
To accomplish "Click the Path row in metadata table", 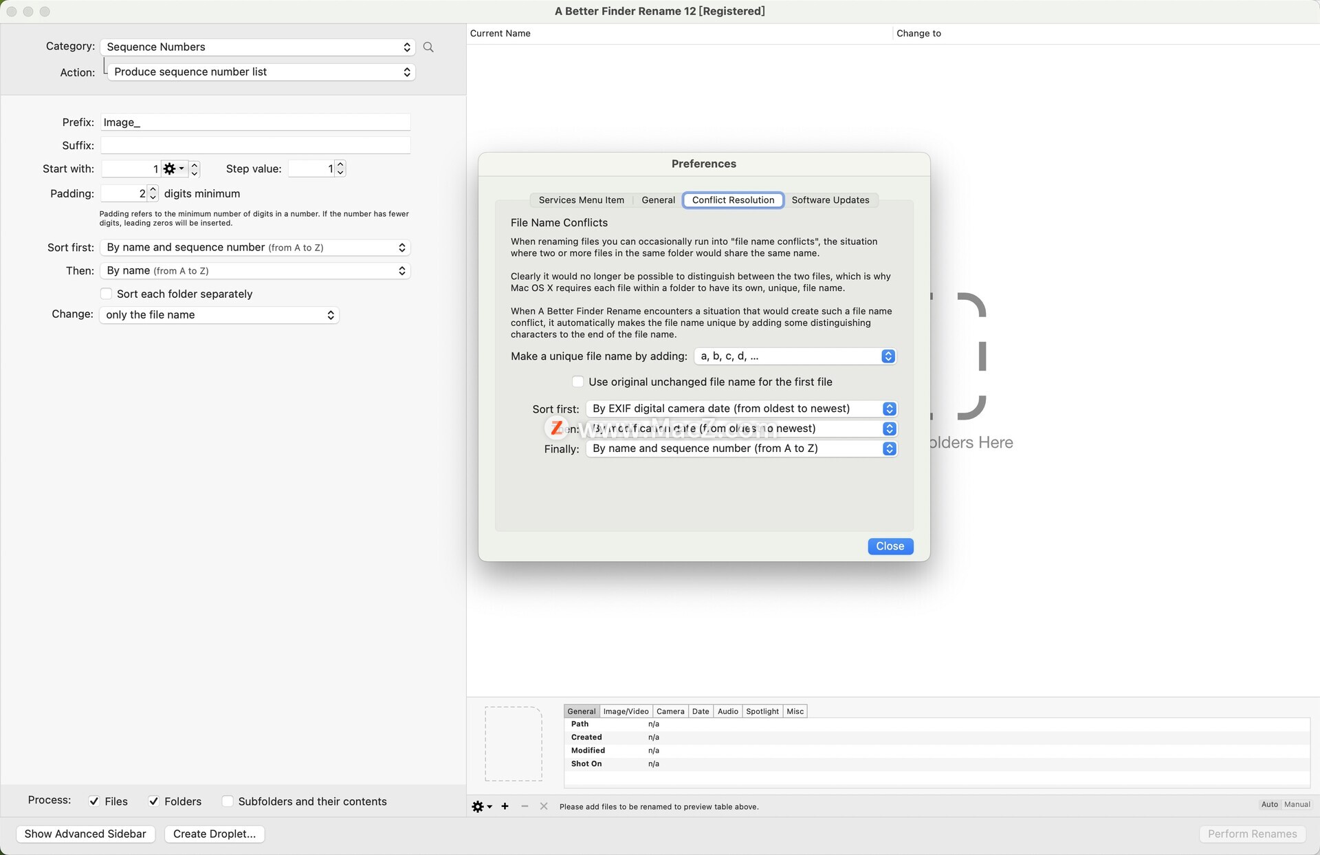I will [937, 724].
